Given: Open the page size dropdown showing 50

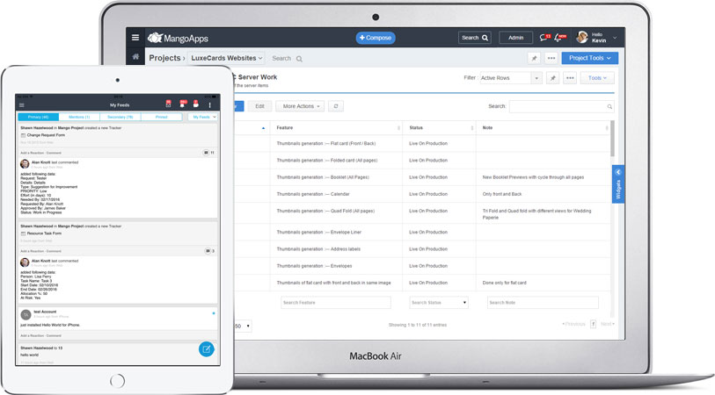Looking at the screenshot, I should click(242, 326).
